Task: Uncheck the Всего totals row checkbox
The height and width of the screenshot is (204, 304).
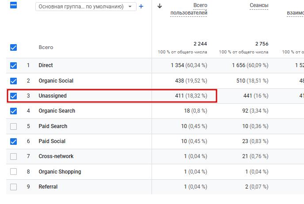Action: pos(13,48)
